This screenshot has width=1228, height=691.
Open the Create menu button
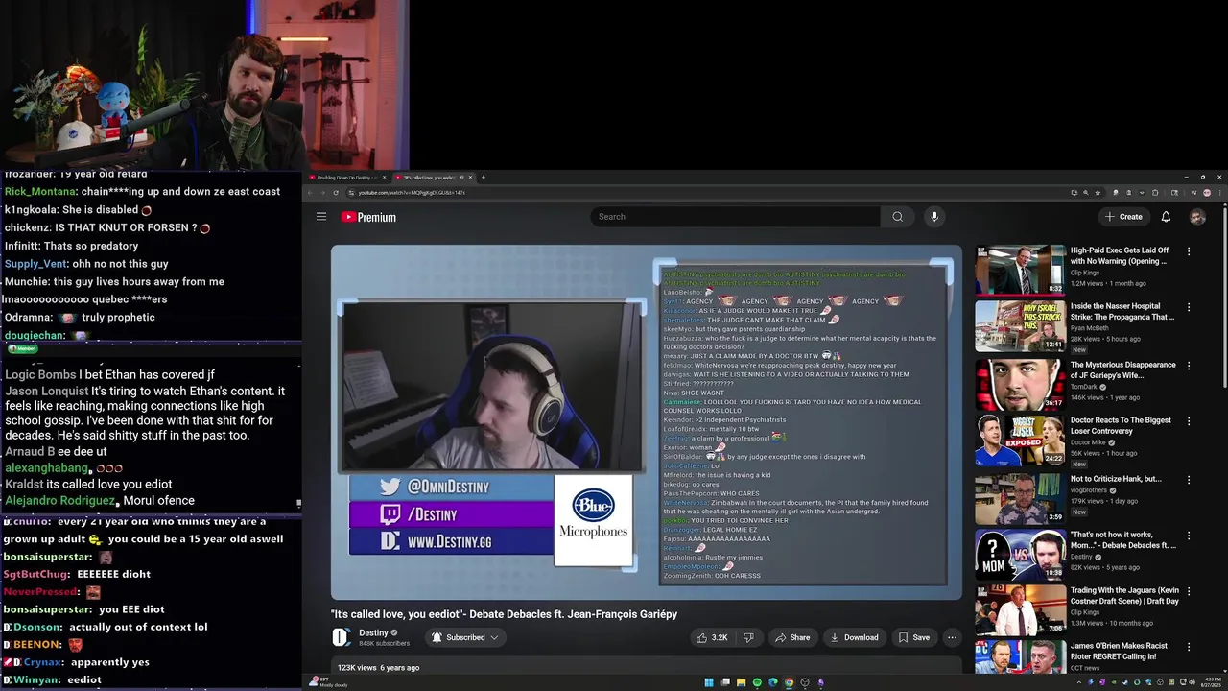[1123, 217]
